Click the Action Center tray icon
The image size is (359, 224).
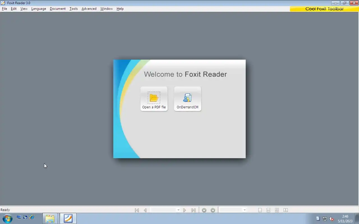coord(318,219)
